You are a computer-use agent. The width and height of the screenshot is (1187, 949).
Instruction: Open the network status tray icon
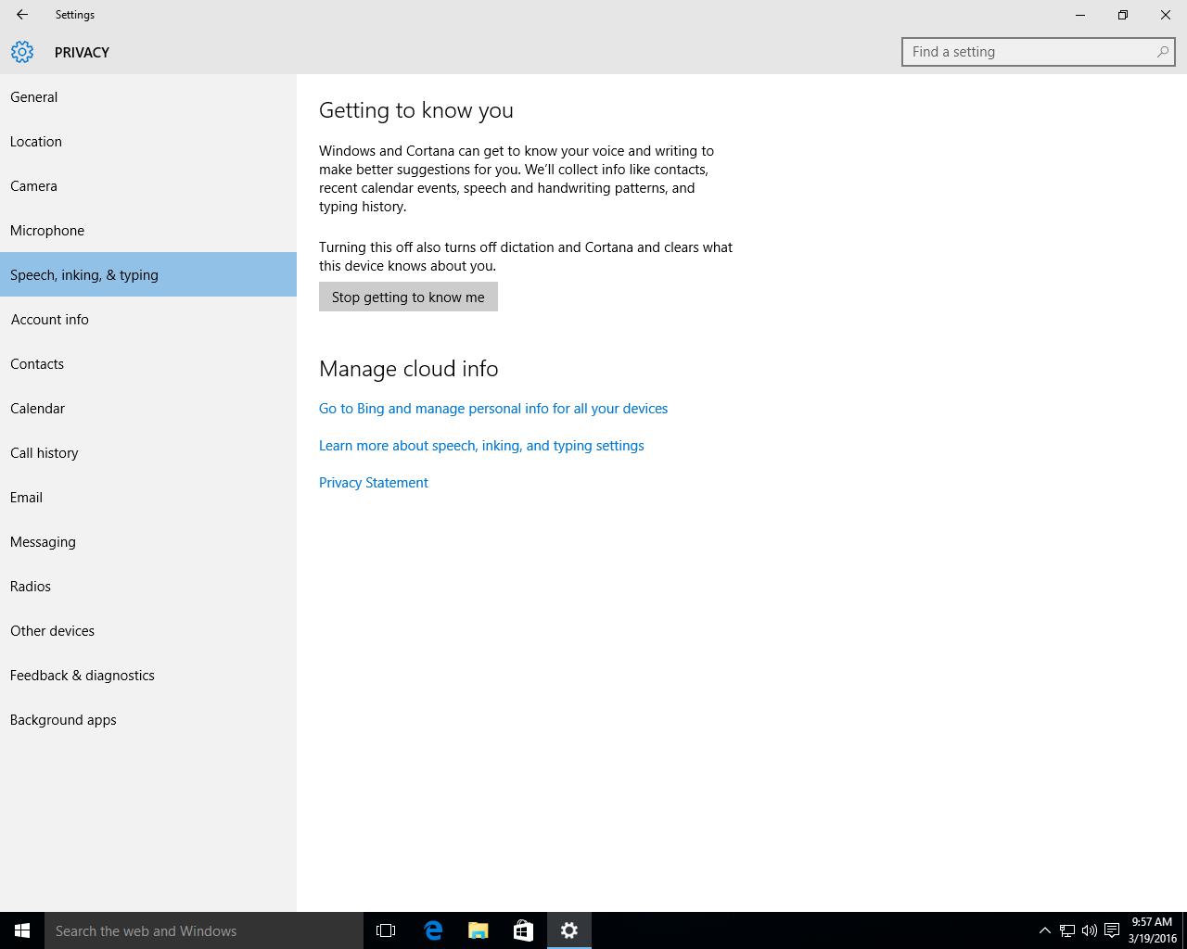1067,930
